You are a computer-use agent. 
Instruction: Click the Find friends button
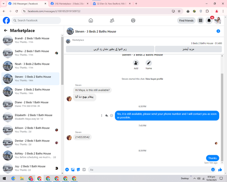(x=186, y=20)
